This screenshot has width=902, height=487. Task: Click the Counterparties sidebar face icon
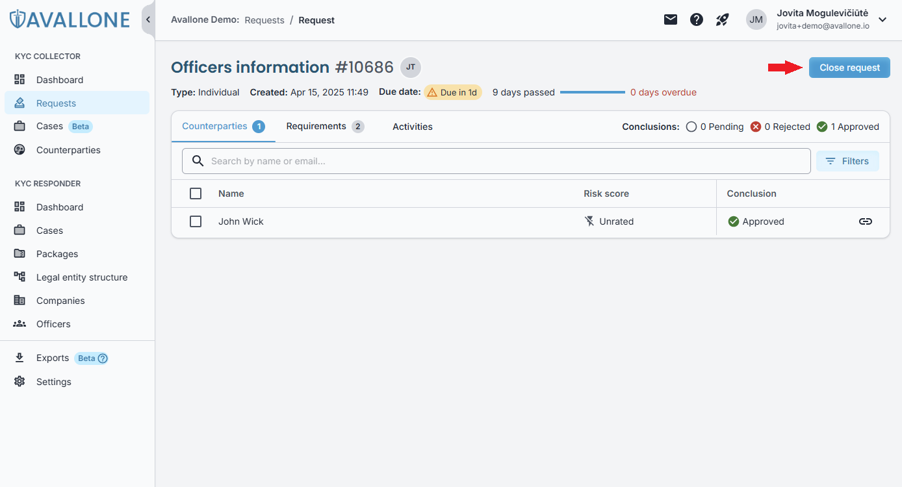19,150
